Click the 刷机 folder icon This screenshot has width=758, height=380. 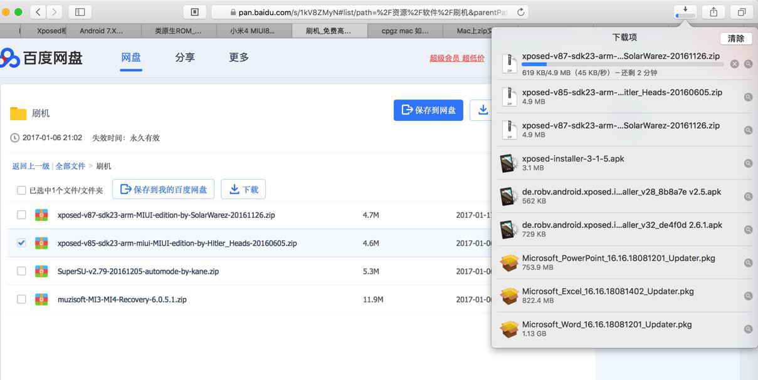point(18,113)
